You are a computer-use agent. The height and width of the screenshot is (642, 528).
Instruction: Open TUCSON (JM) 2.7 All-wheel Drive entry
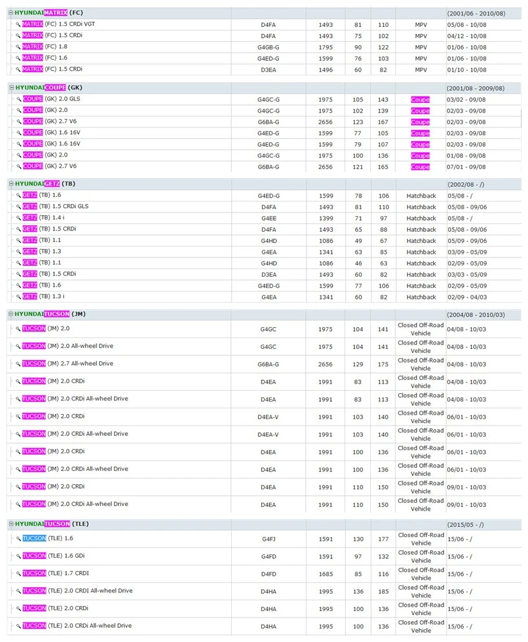tap(68, 363)
